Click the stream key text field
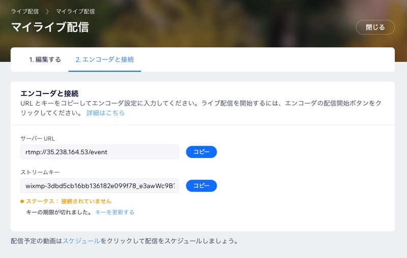 click(99, 186)
